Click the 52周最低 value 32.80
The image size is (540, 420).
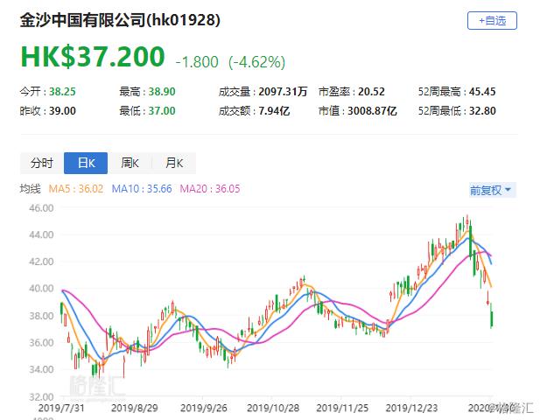482,111
